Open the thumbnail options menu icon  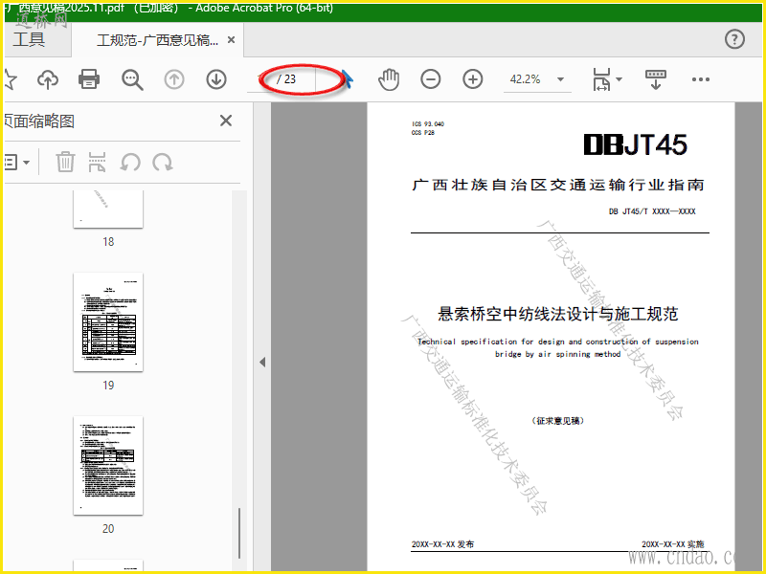tap(16, 162)
